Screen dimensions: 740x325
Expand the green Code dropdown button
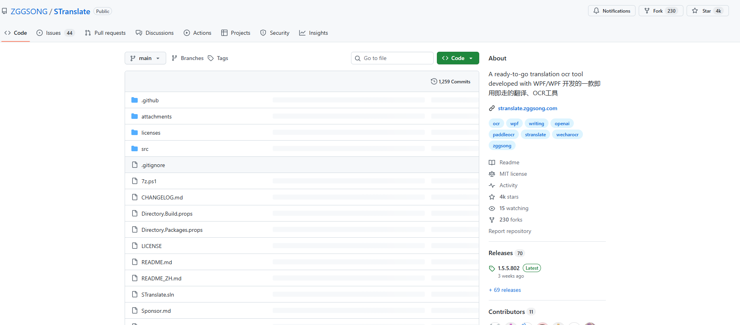pos(457,58)
